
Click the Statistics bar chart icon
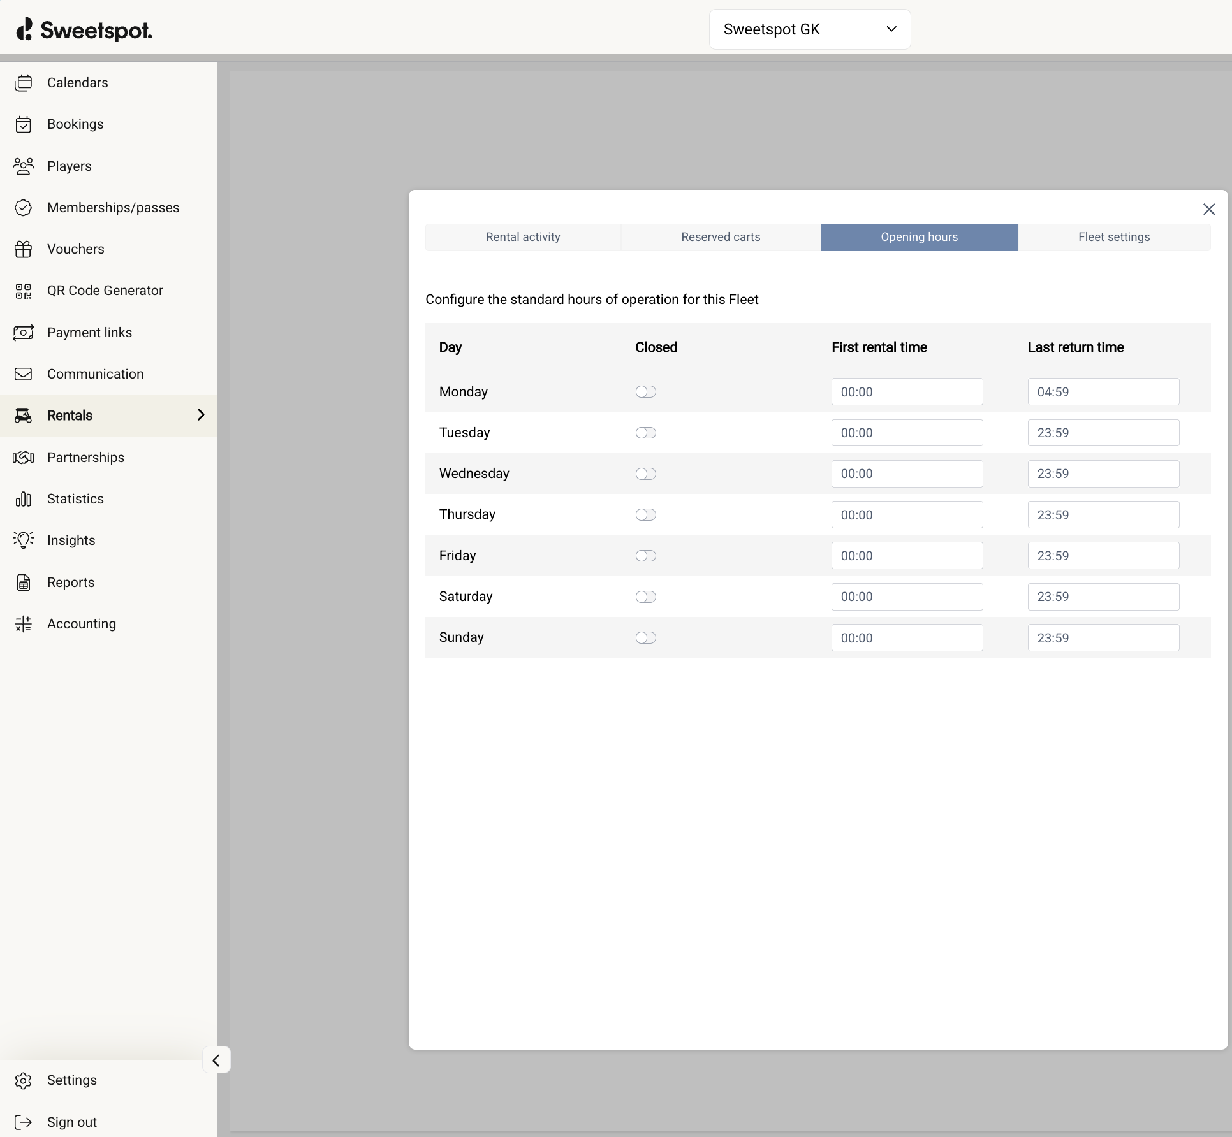point(24,499)
